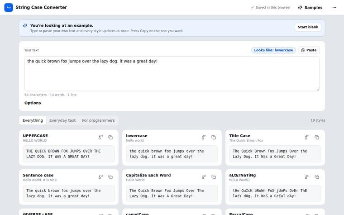Open the Samples menu
Screen dimensions: 344x215
pos(310,7)
